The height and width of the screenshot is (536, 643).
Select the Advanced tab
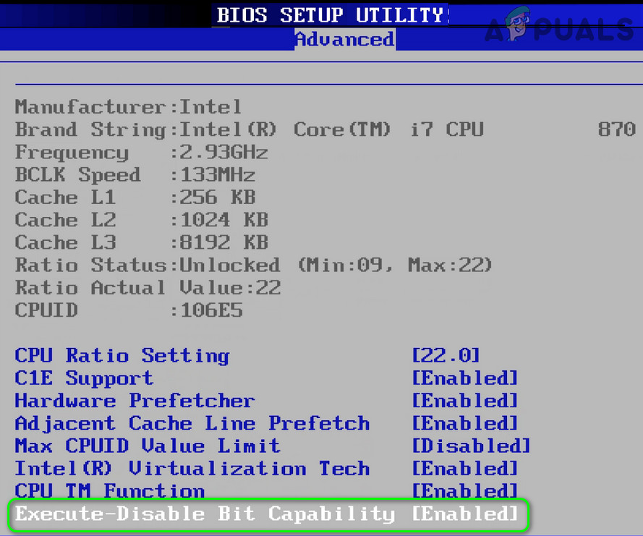tap(345, 39)
